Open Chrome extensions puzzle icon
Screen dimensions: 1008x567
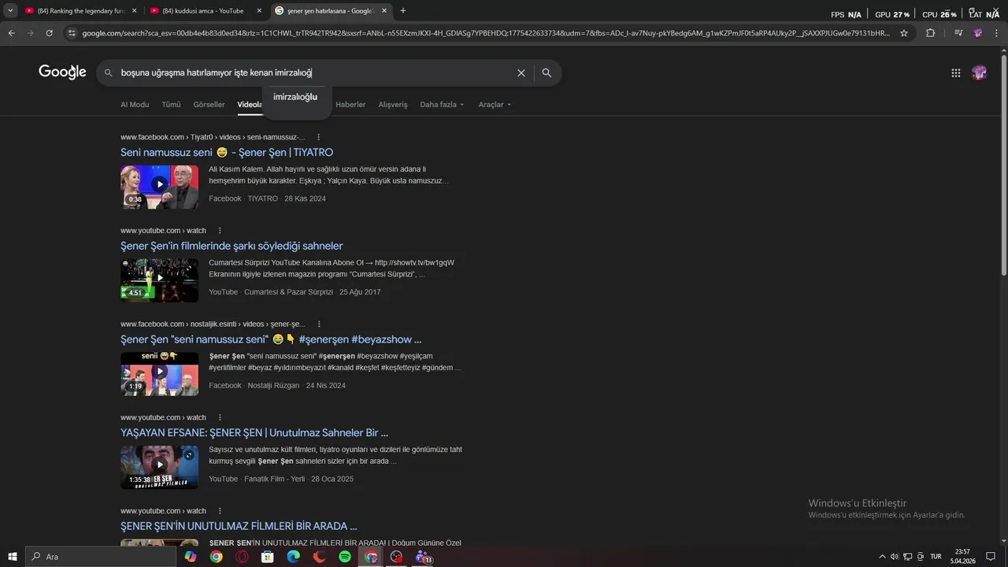click(x=930, y=33)
